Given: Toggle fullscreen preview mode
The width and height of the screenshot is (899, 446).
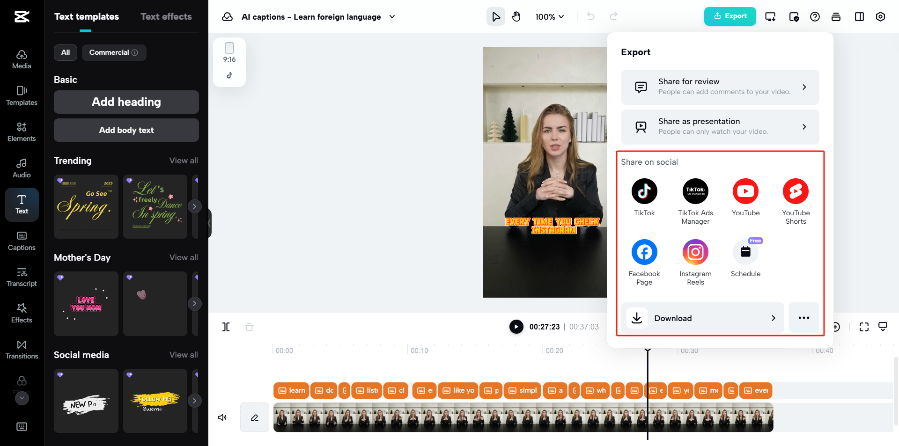Looking at the screenshot, I should 864,327.
